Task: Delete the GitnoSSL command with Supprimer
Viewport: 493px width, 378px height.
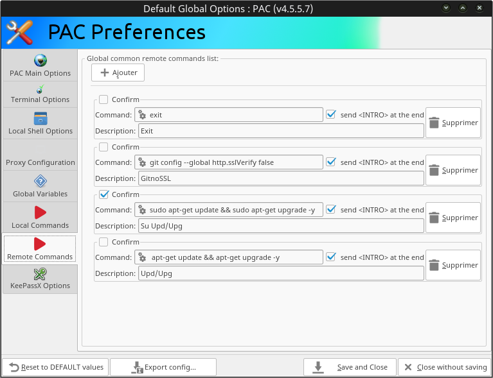Action: pyautogui.click(x=453, y=170)
